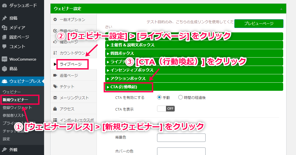Click the プレビューページ button
Viewport: 296px width, 155px height.
(x=259, y=23)
